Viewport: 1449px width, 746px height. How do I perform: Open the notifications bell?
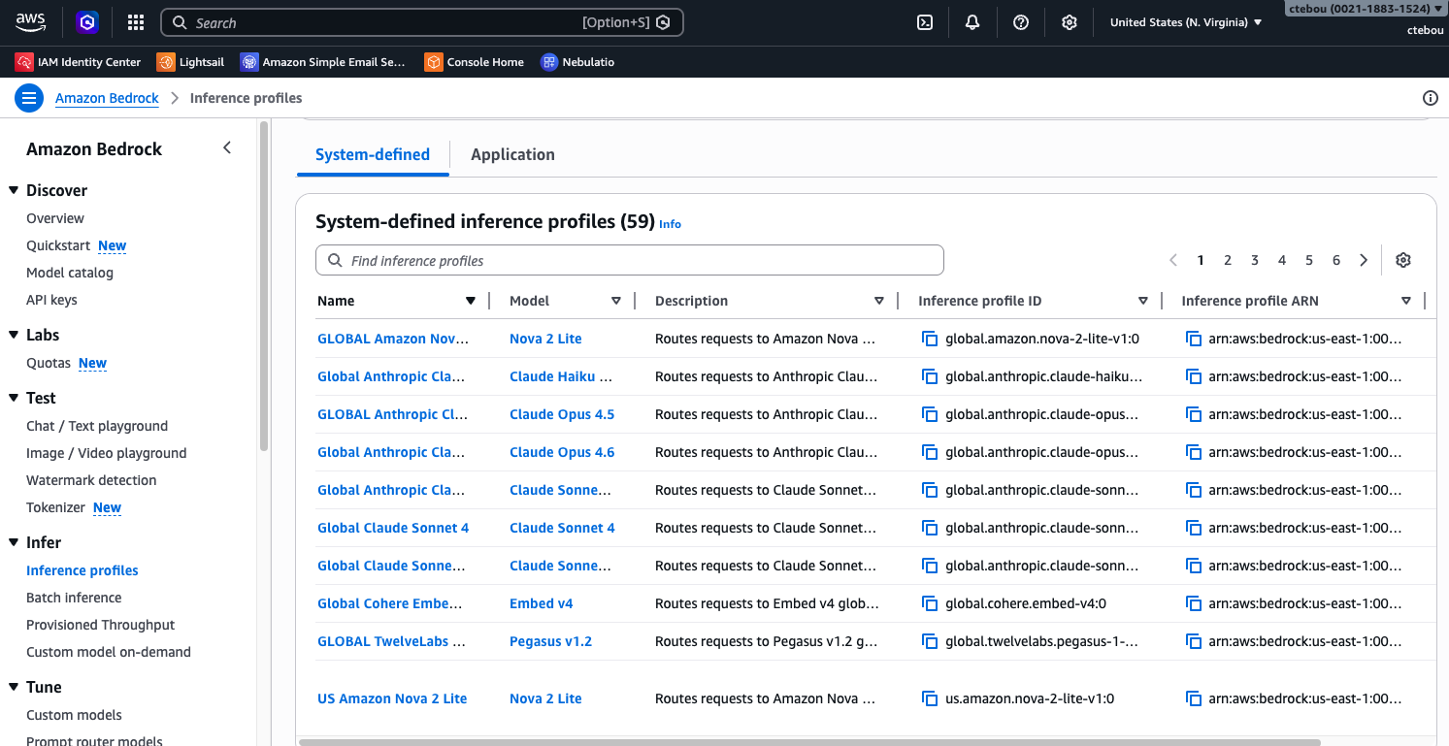point(972,21)
